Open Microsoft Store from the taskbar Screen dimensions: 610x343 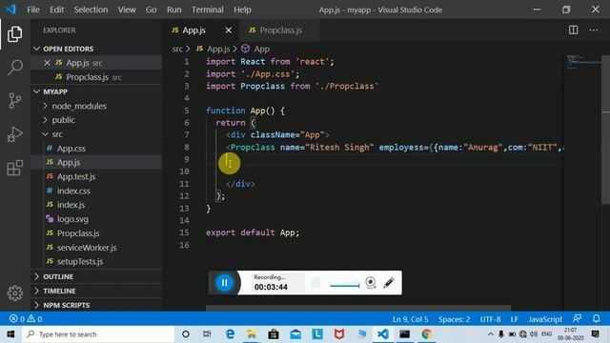coord(274,334)
